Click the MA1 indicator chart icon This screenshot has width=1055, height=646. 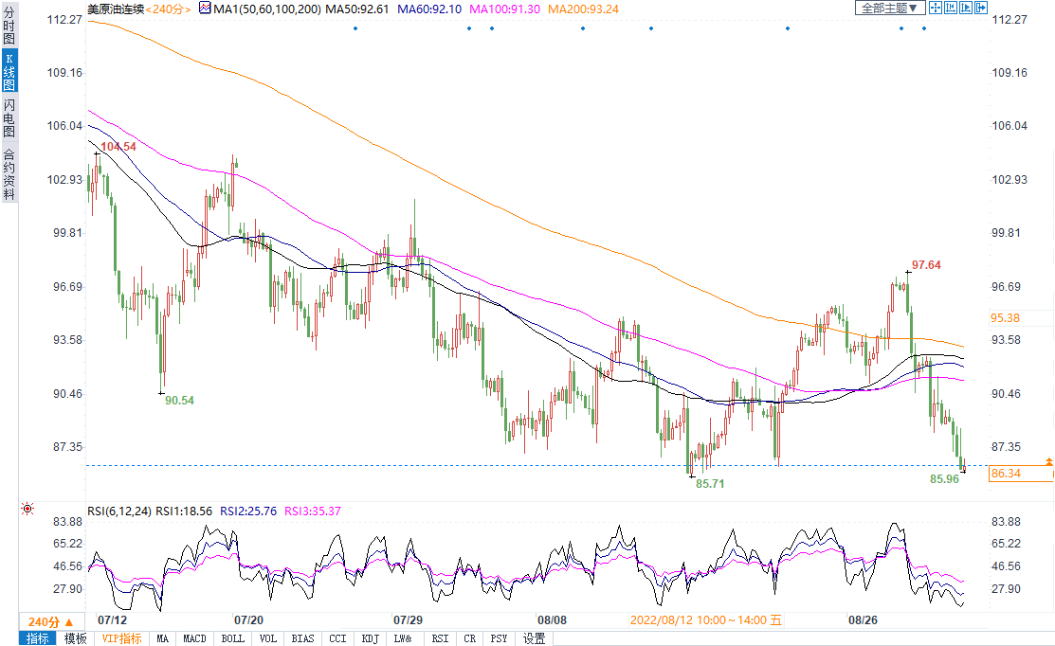(x=205, y=8)
